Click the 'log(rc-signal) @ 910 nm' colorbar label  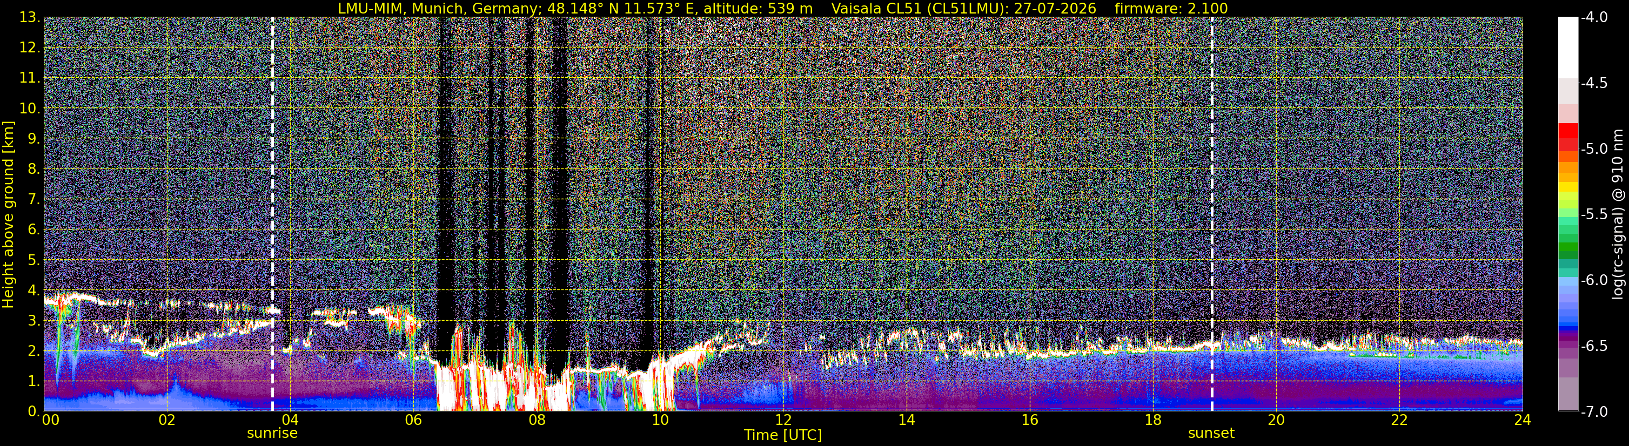point(1618,214)
